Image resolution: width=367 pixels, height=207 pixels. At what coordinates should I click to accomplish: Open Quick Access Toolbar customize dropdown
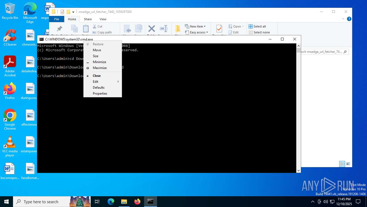pos(73,12)
